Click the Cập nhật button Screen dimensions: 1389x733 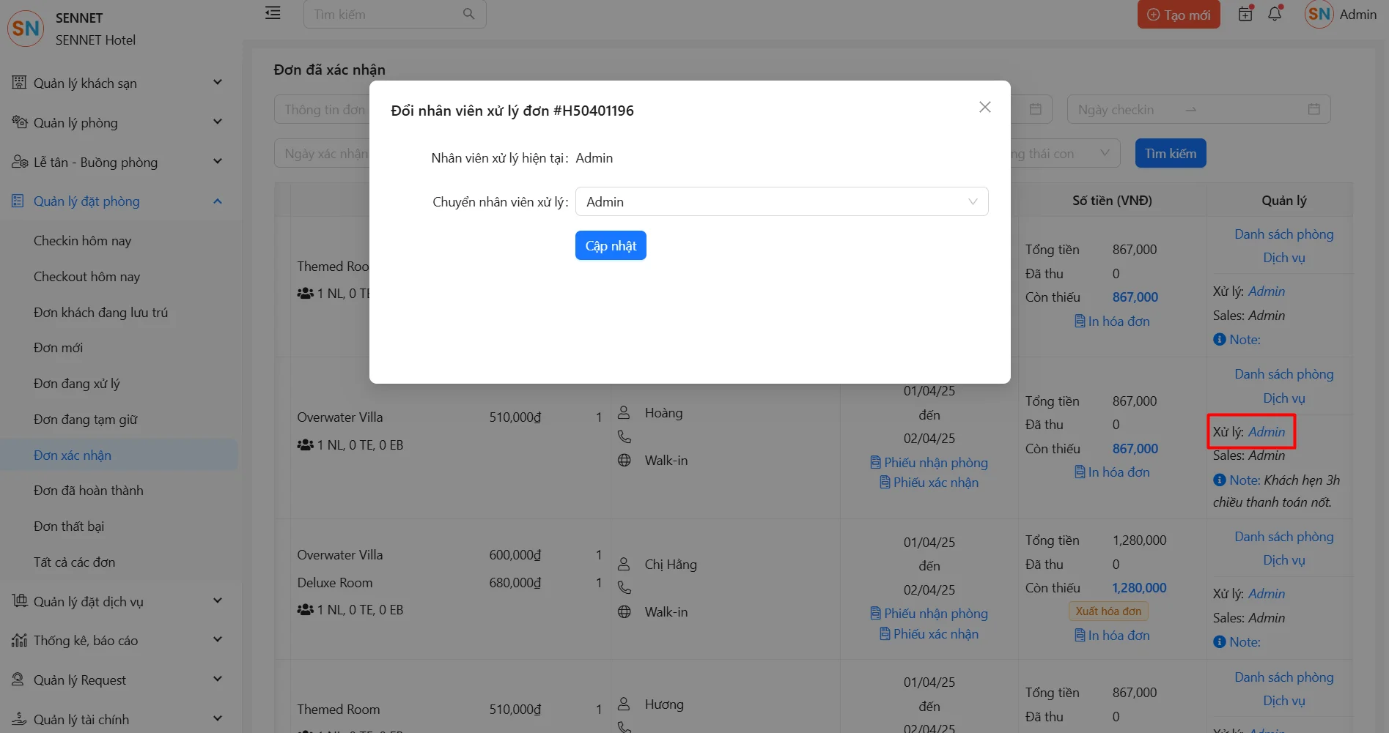(610, 245)
